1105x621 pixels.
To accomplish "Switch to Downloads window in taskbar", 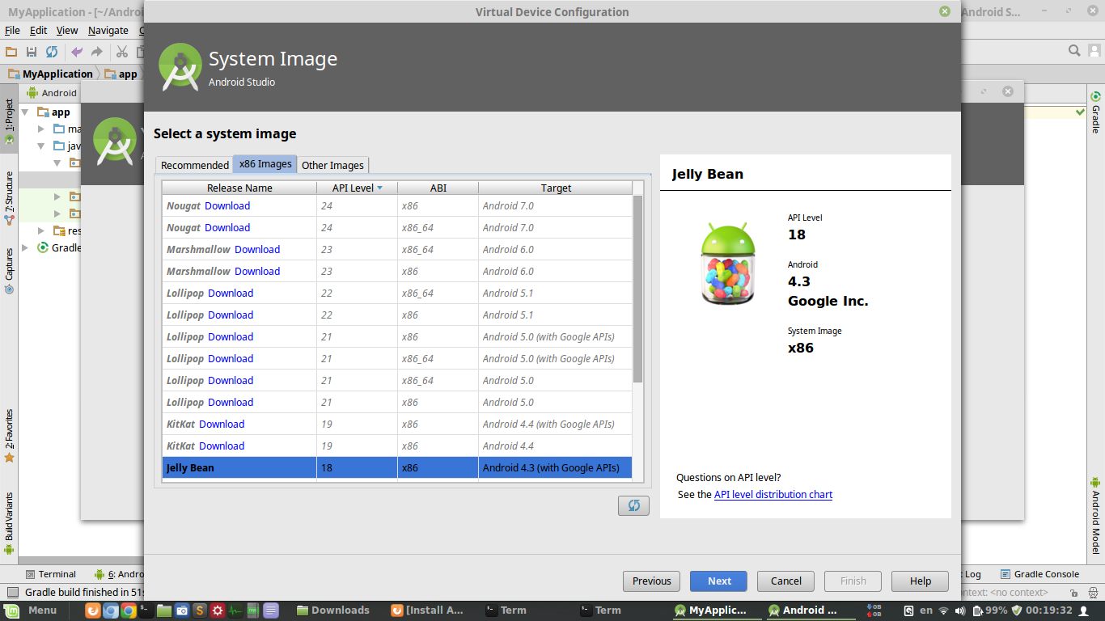I will pos(333,610).
